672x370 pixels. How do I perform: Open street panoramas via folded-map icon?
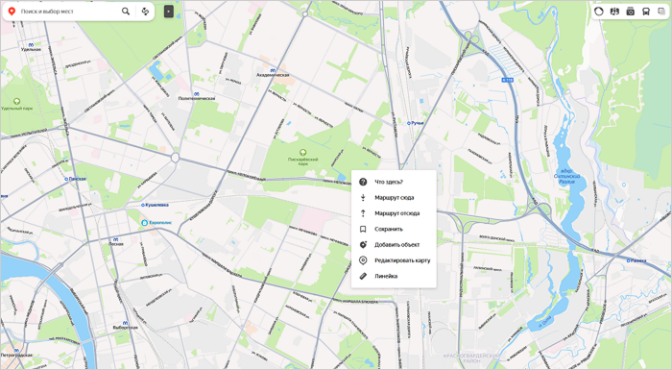(x=614, y=12)
